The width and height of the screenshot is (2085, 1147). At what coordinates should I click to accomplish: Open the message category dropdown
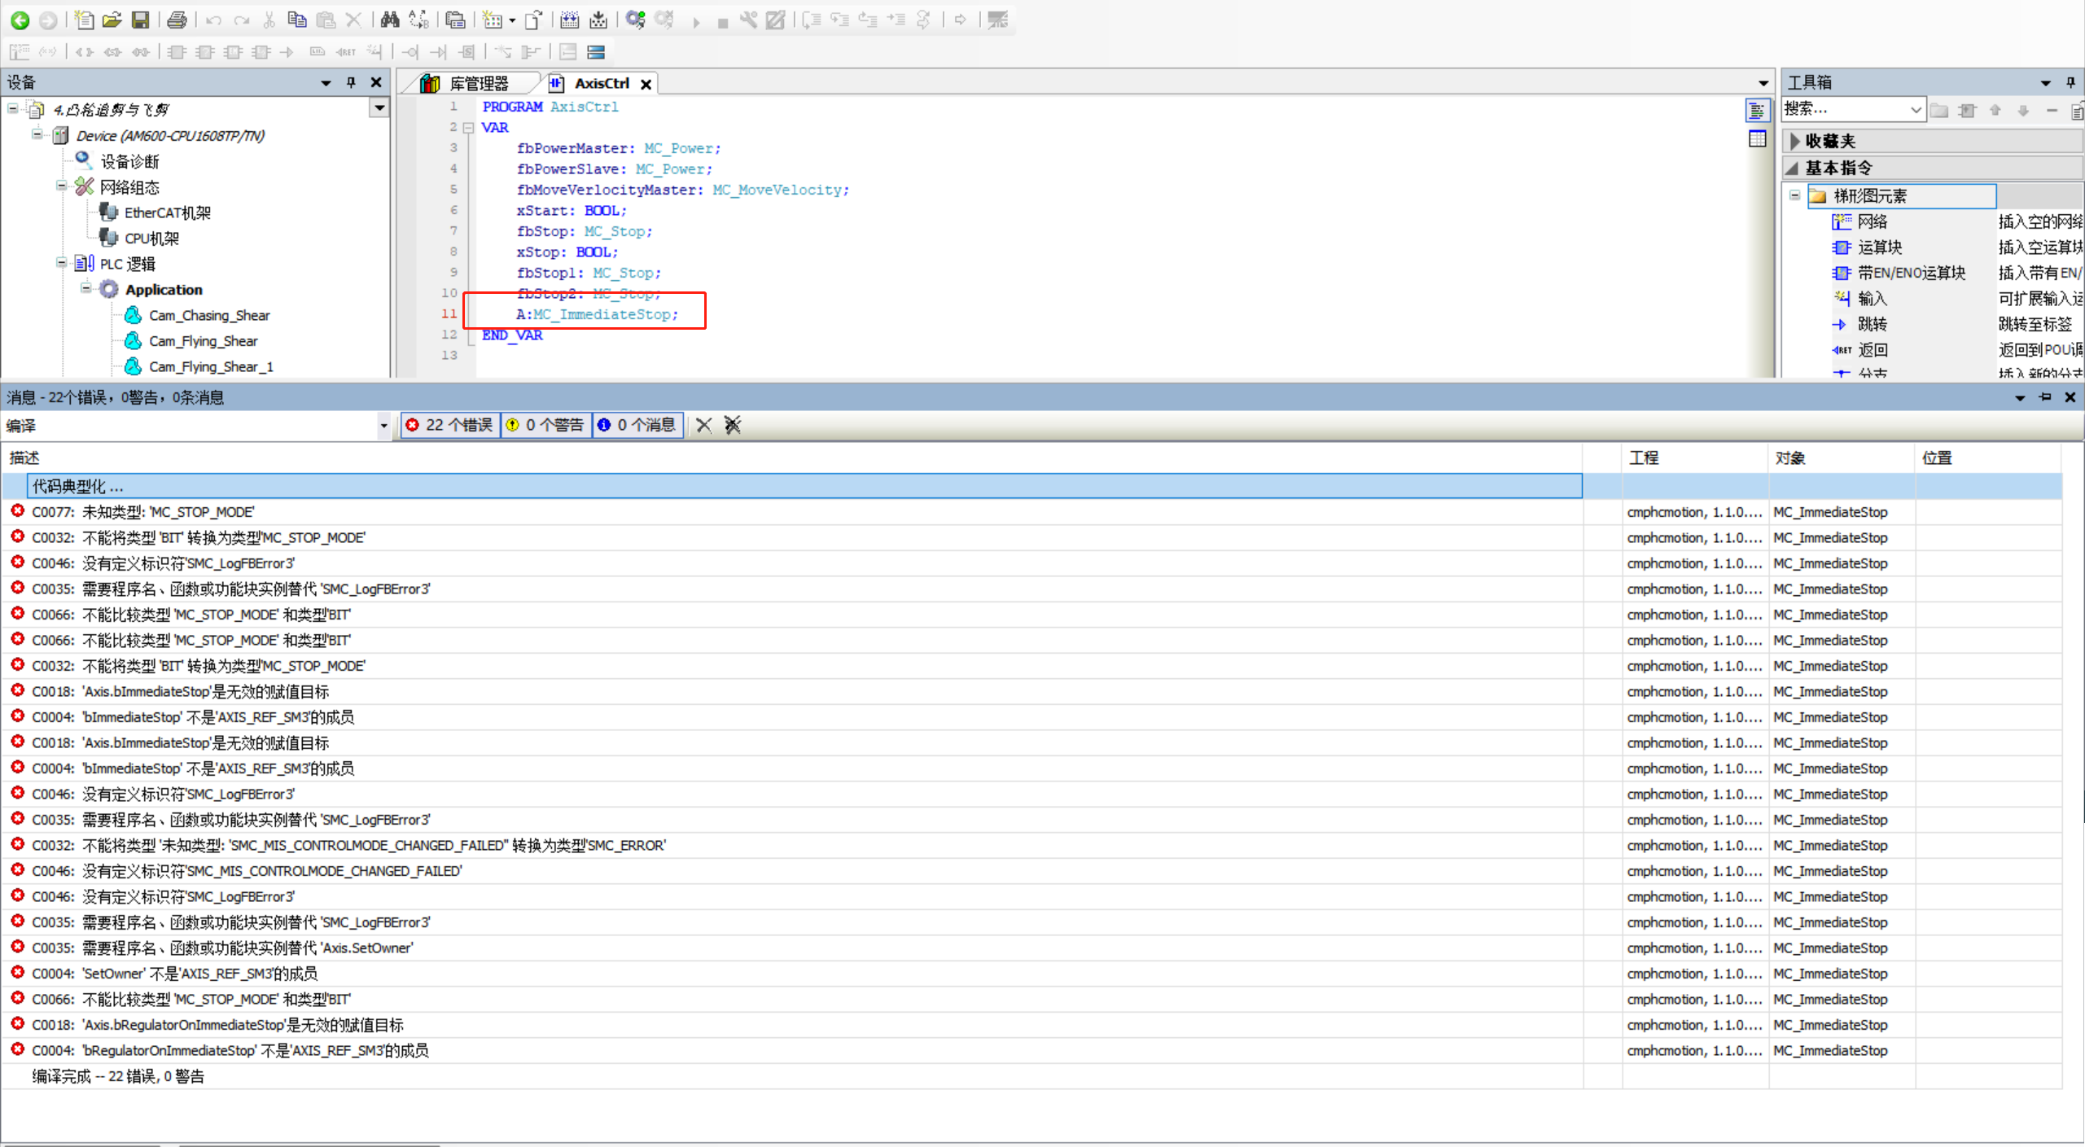pyautogui.click(x=383, y=426)
